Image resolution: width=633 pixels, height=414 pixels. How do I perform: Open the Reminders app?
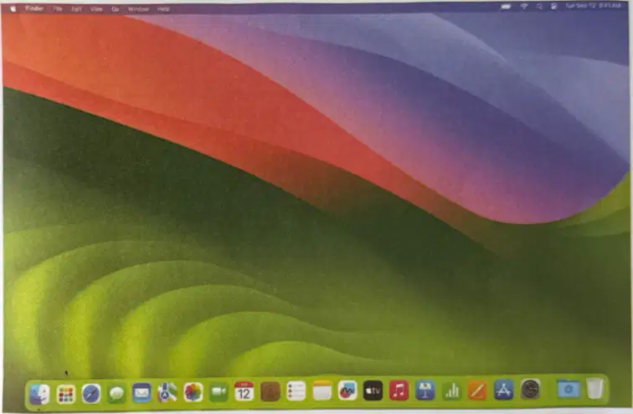(296, 391)
